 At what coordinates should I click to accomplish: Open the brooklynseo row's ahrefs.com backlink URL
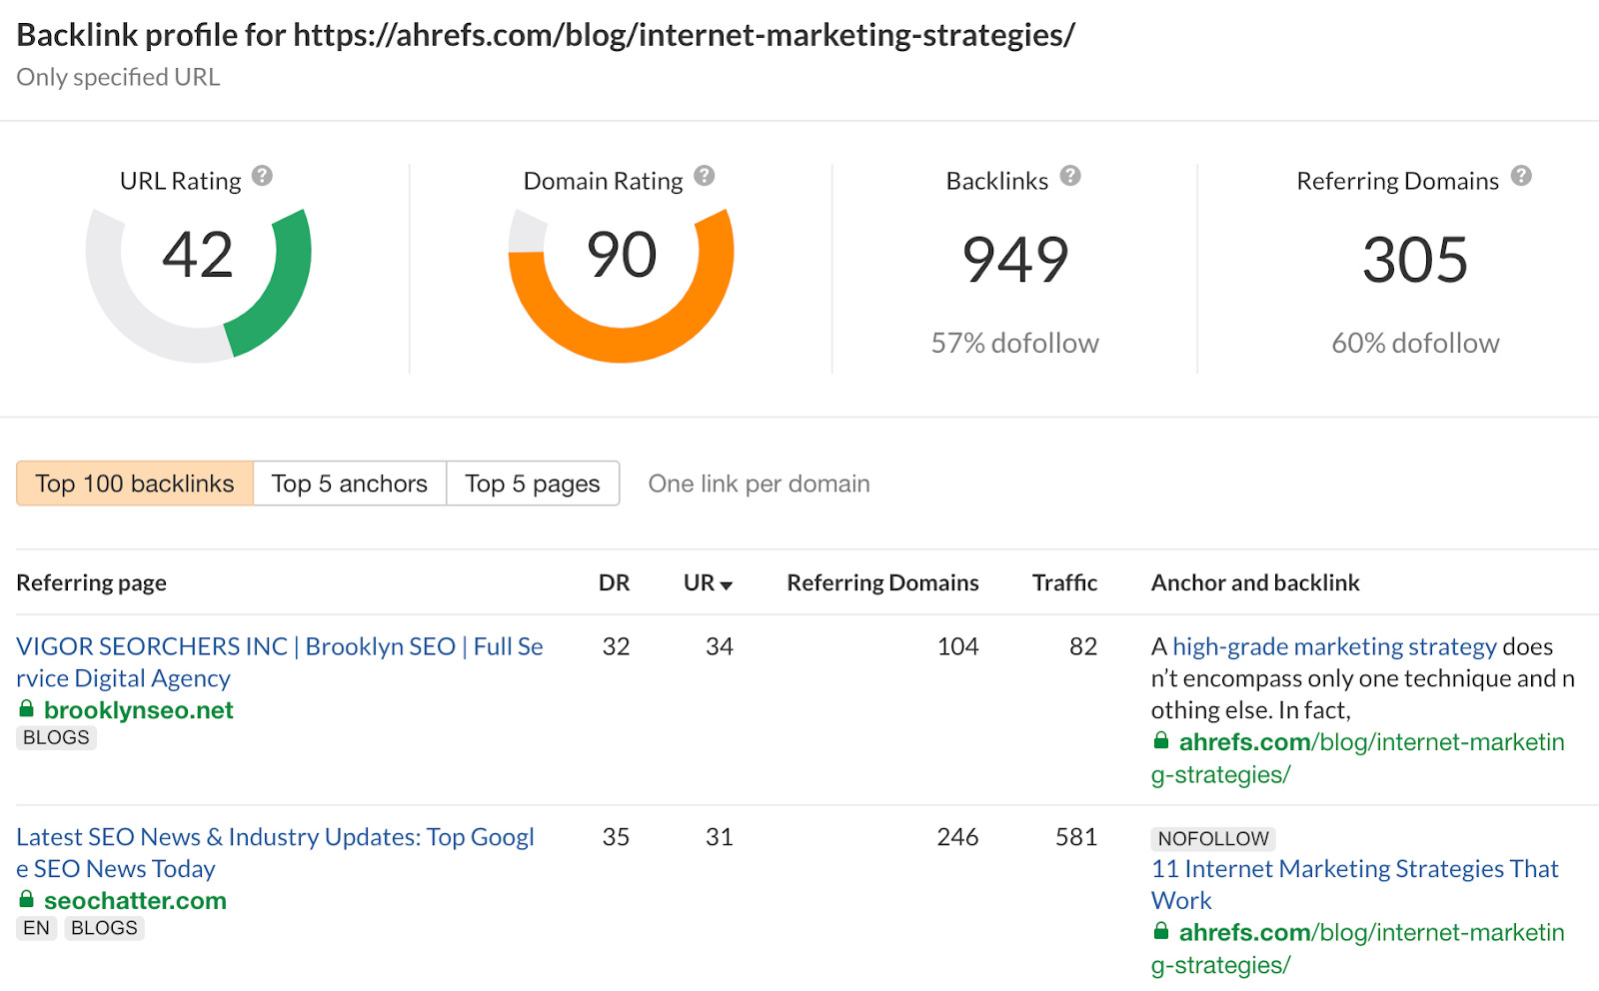[1358, 758]
